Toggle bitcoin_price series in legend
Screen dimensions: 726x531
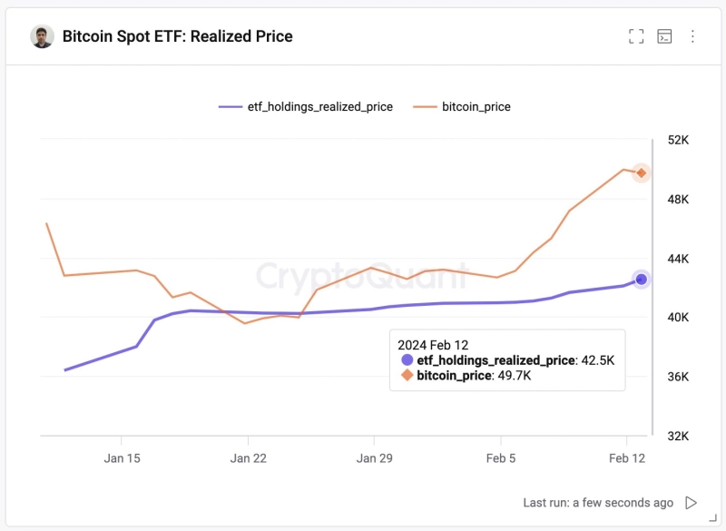coord(476,106)
